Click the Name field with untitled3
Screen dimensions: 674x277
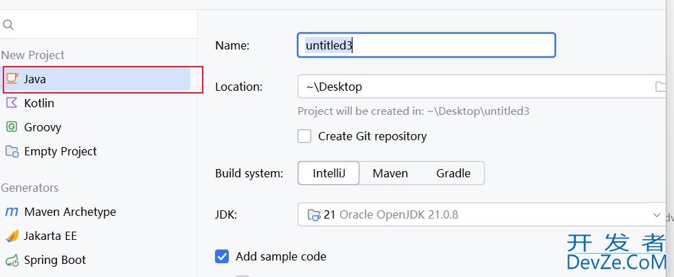click(x=427, y=45)
